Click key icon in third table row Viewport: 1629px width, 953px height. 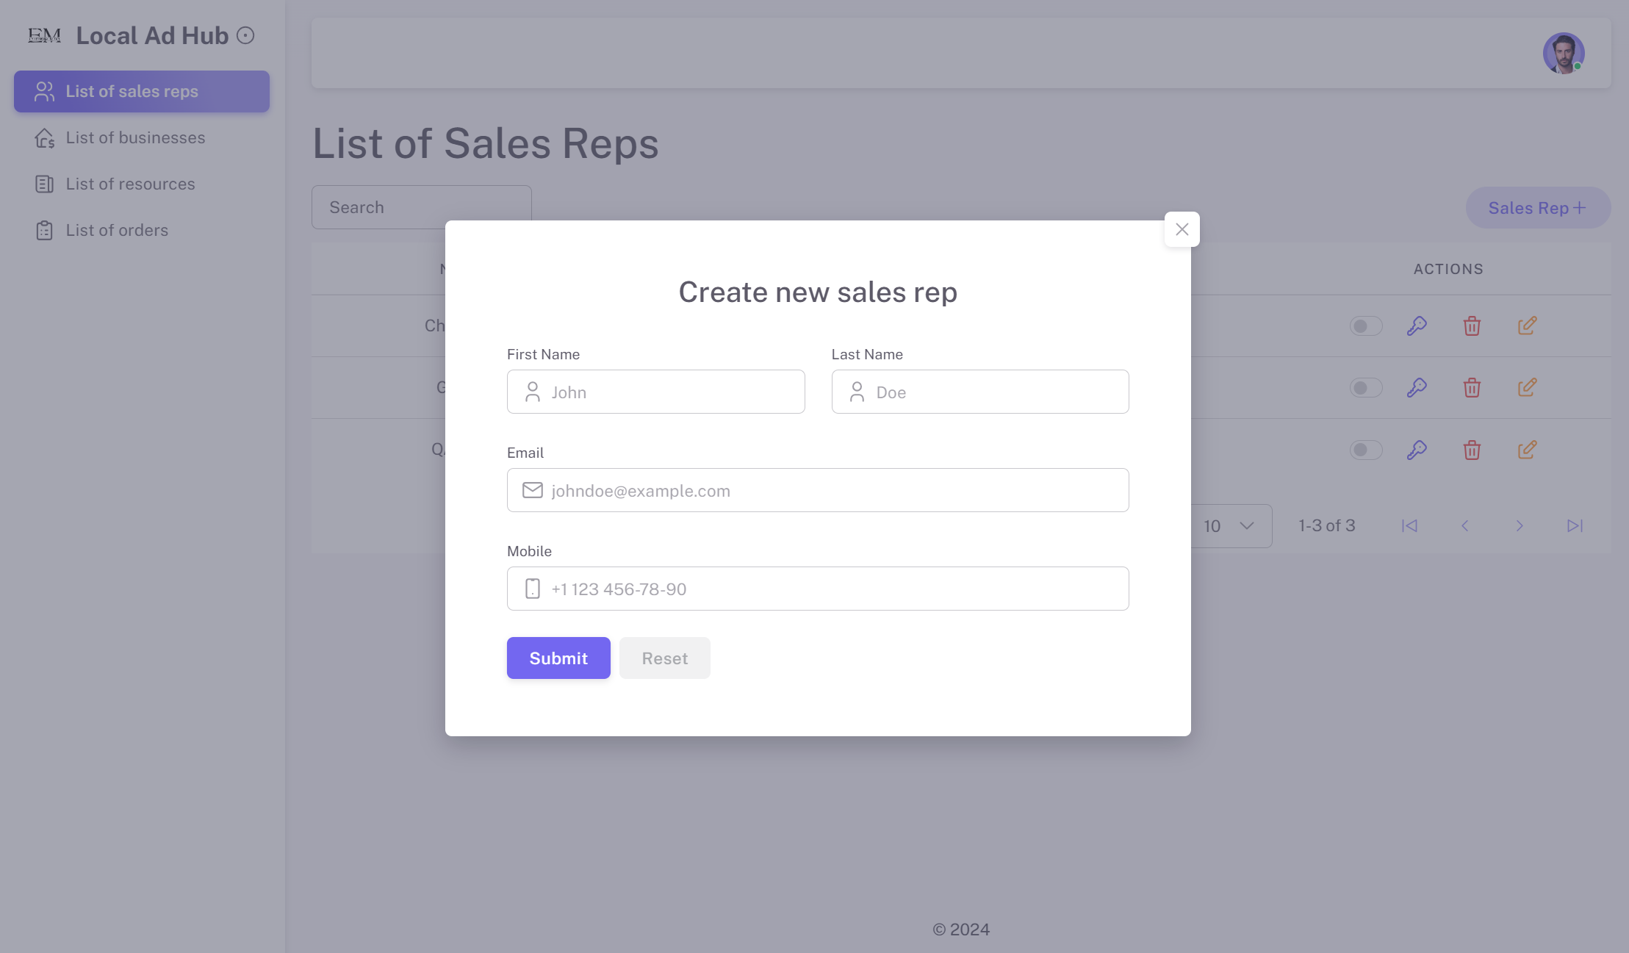click(1417, 450)
